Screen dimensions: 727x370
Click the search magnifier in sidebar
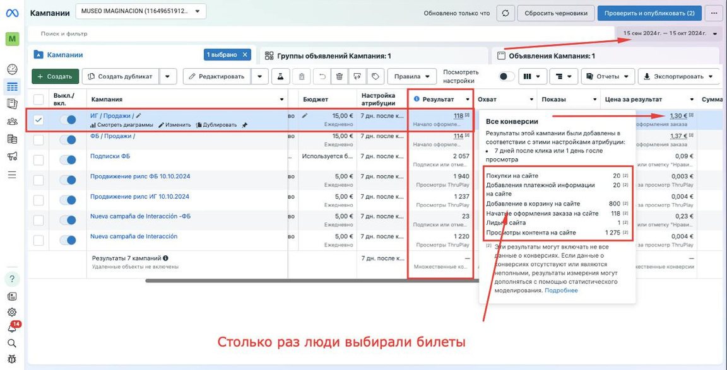point(12,343)
